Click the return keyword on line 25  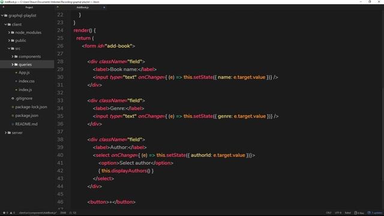pos(83,38)
